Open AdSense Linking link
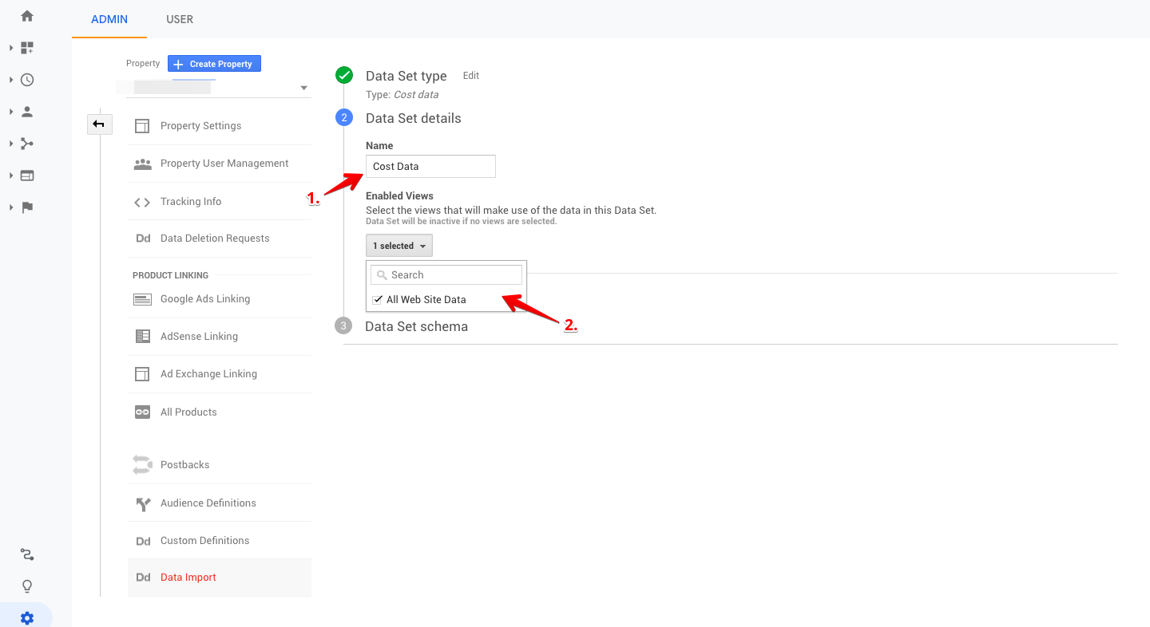 point(199,337)
